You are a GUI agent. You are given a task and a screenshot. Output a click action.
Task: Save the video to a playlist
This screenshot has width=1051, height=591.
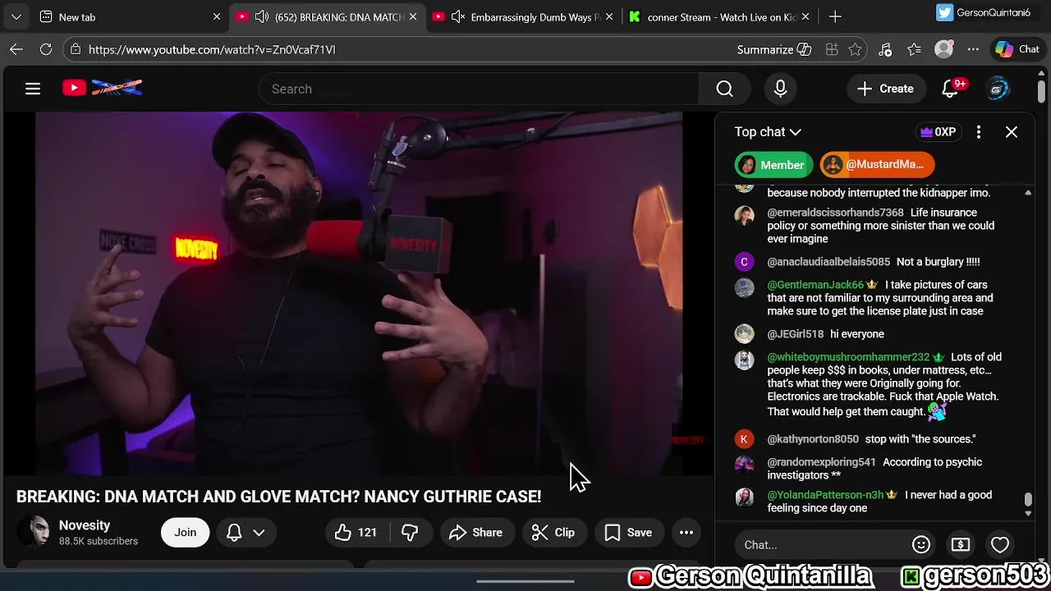[x=628, y=533]
